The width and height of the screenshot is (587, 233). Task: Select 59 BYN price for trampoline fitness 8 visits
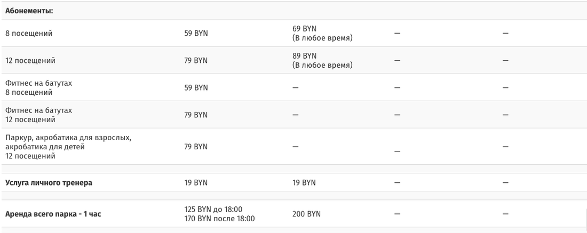coord(196,87)
